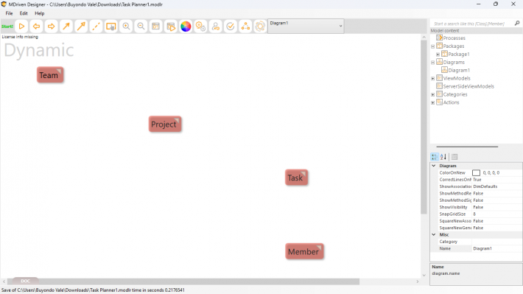The width and height of the screenshot is (523, 294).
Task: Select the association arrow tool
Action: 66,27
